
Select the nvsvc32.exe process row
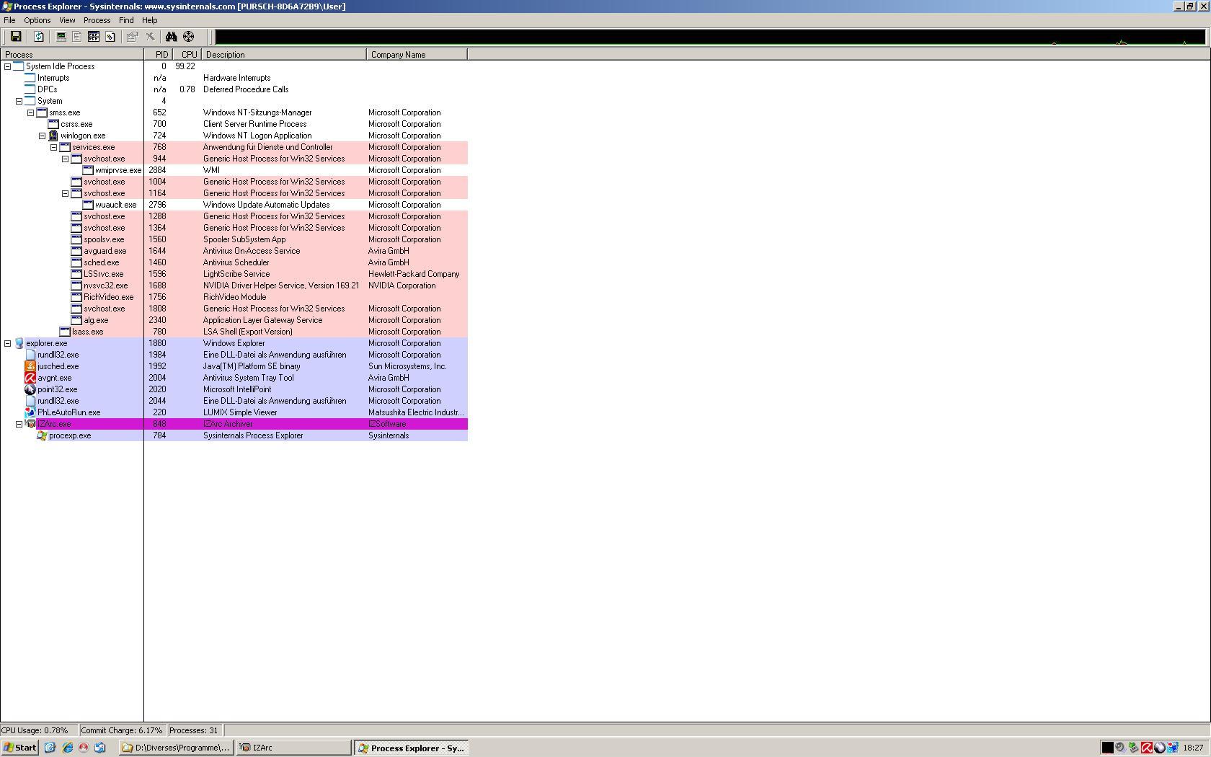click(234, 285)
